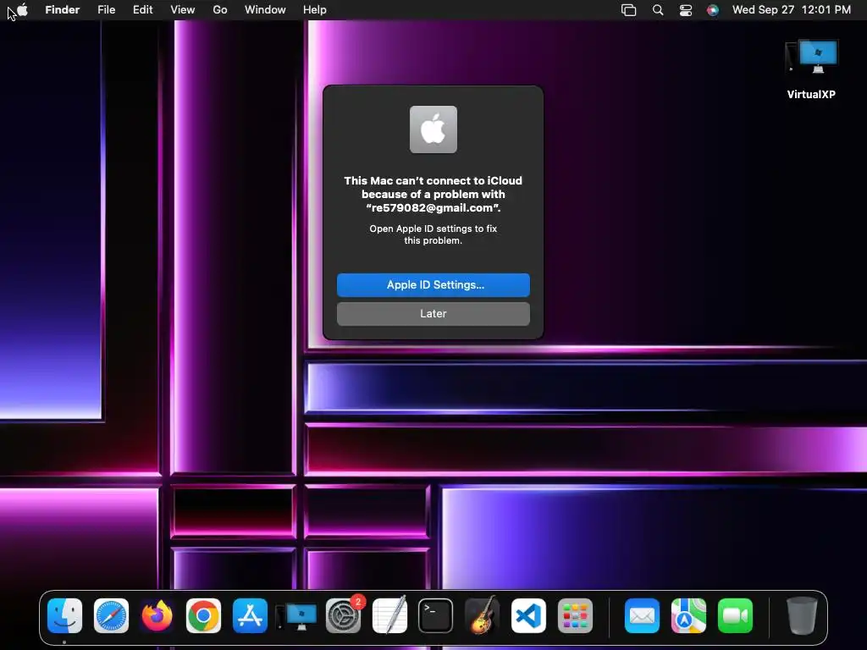Image resolution: width=867 pixels, height=650 pixels.
Task: Open the Window menu
Action: 265,10
